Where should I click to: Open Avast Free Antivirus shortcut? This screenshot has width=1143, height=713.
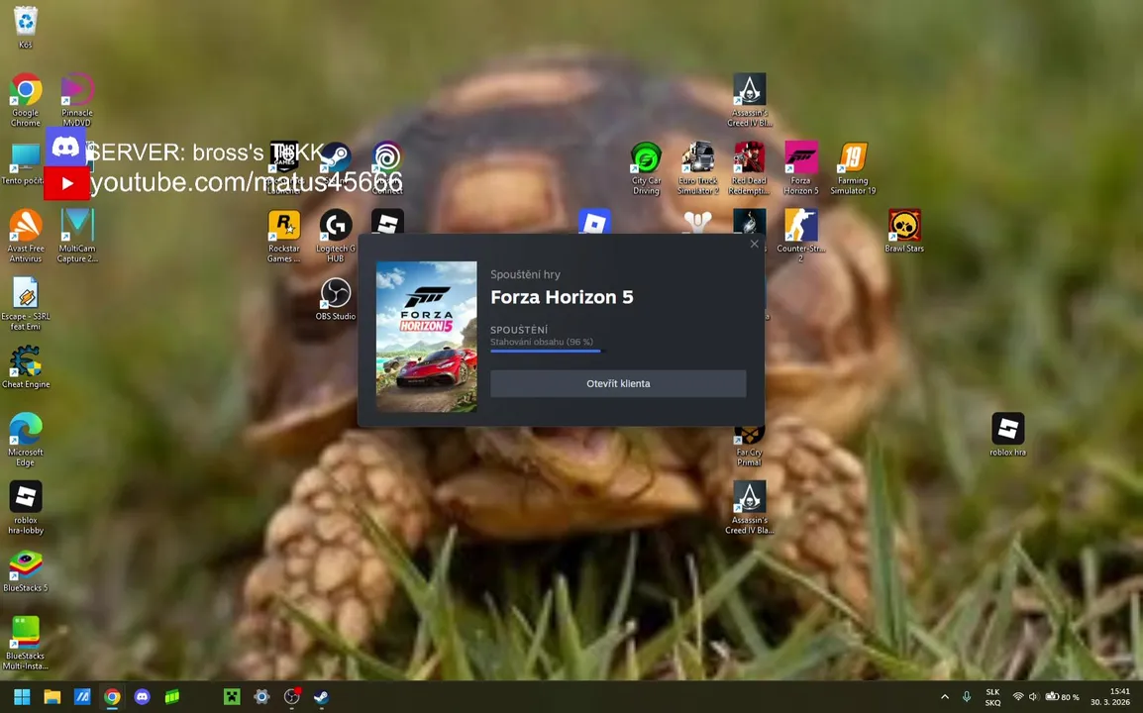[26, 237]
